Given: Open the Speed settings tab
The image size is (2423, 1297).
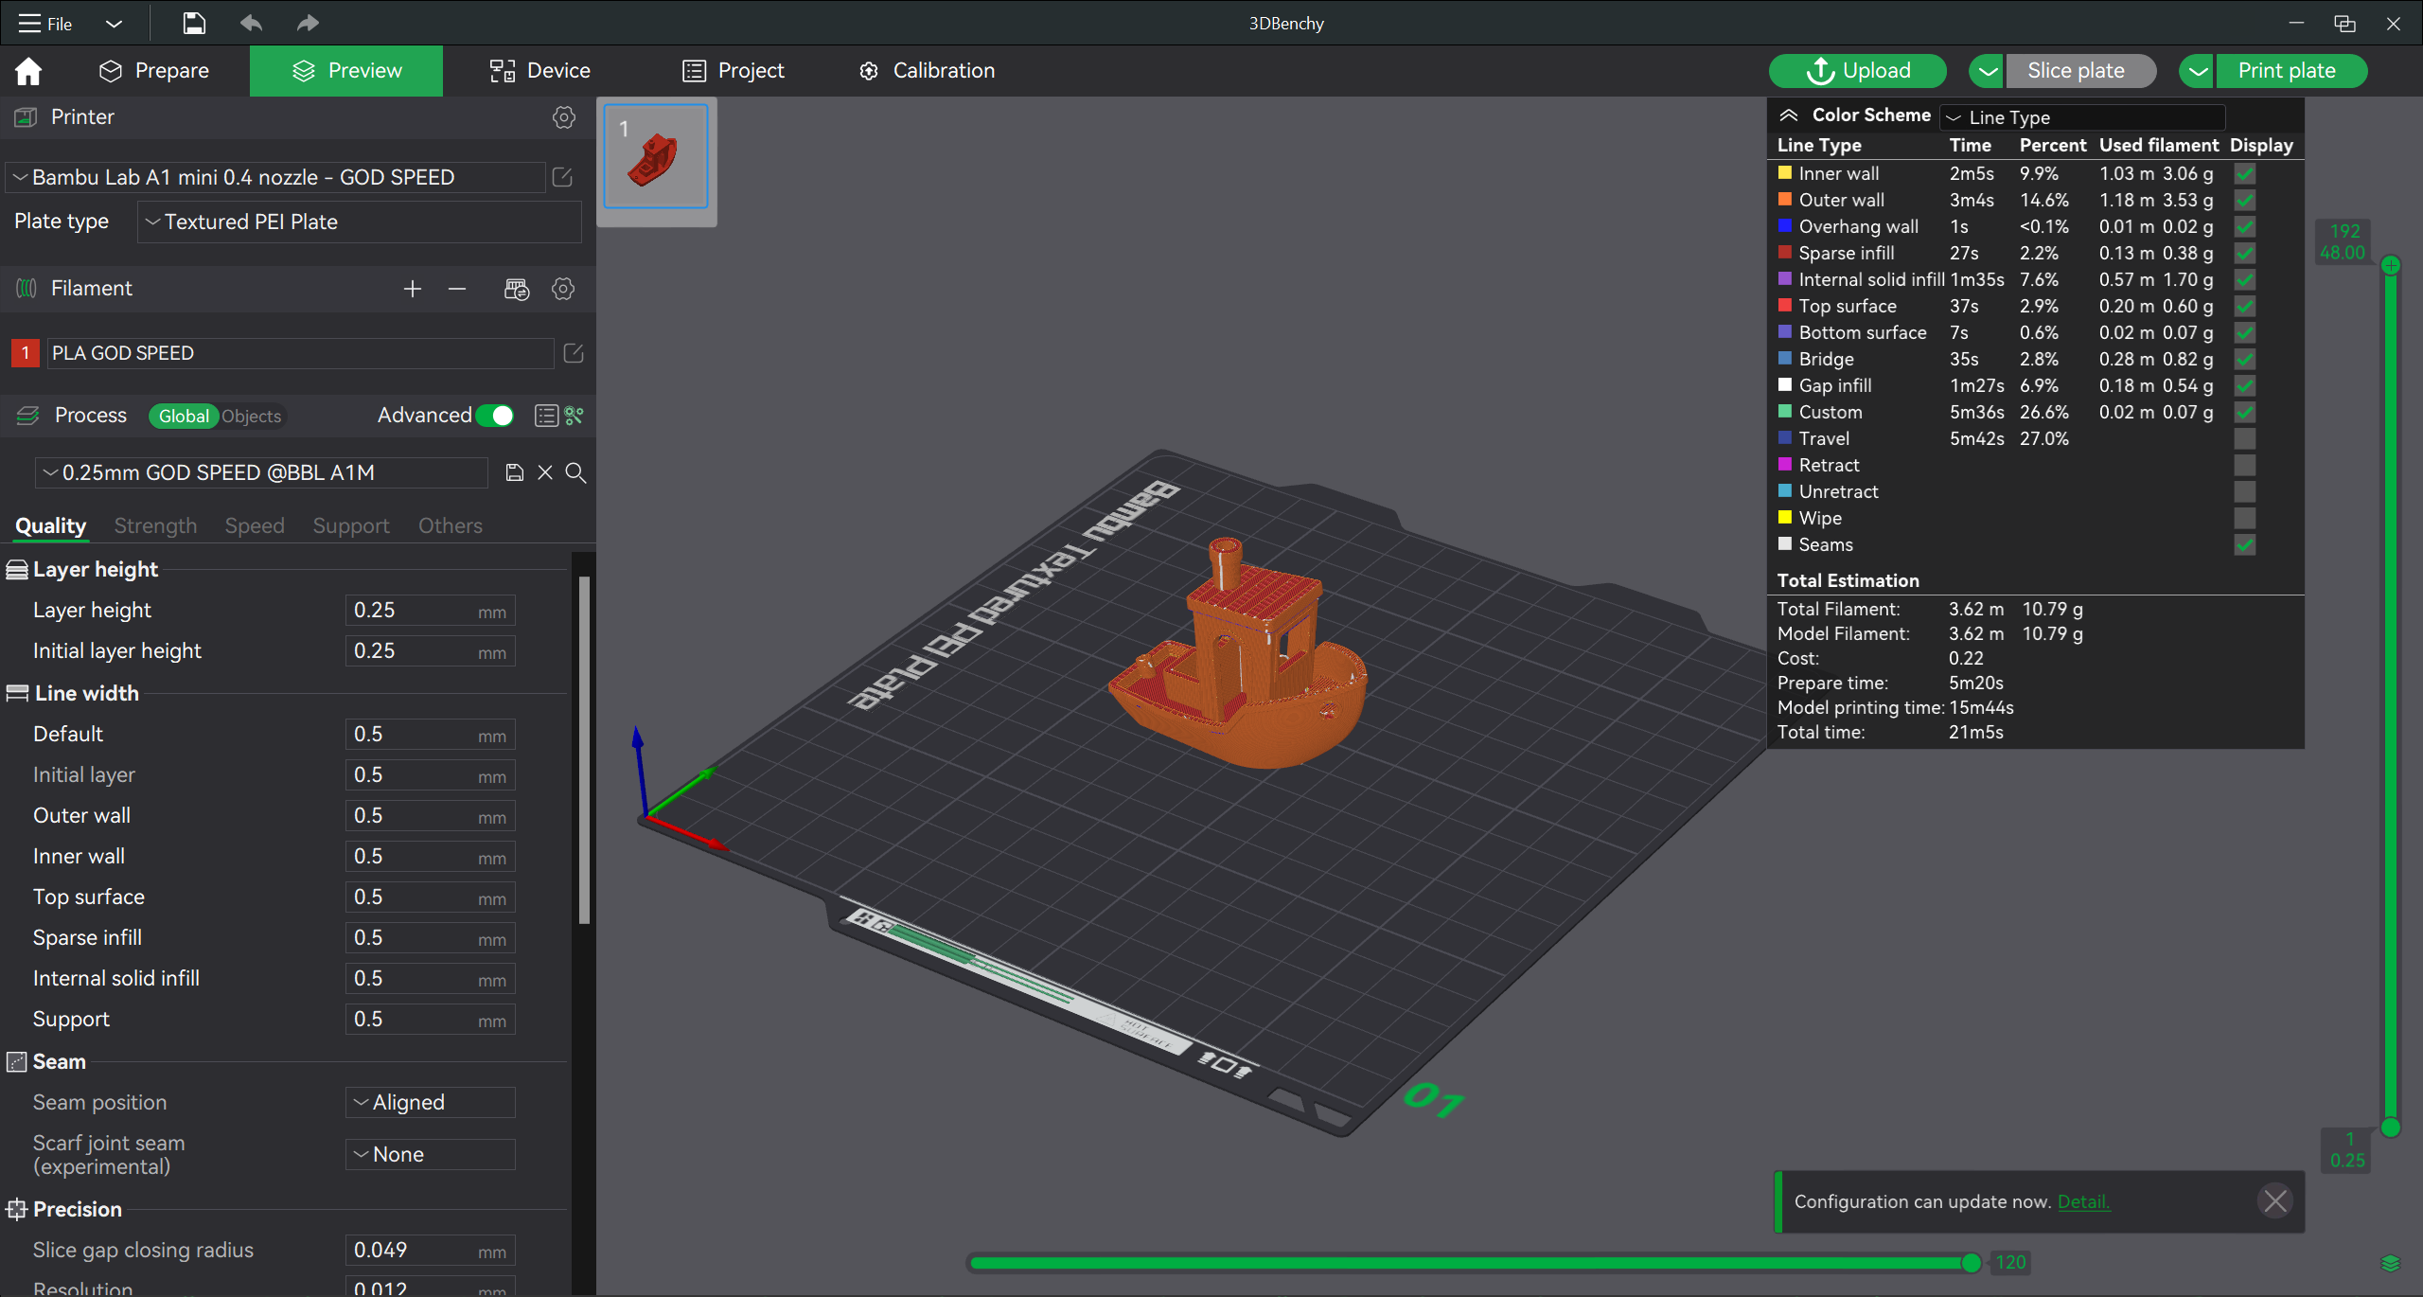Looking at the screenshot, I should [x=255, y=525].
